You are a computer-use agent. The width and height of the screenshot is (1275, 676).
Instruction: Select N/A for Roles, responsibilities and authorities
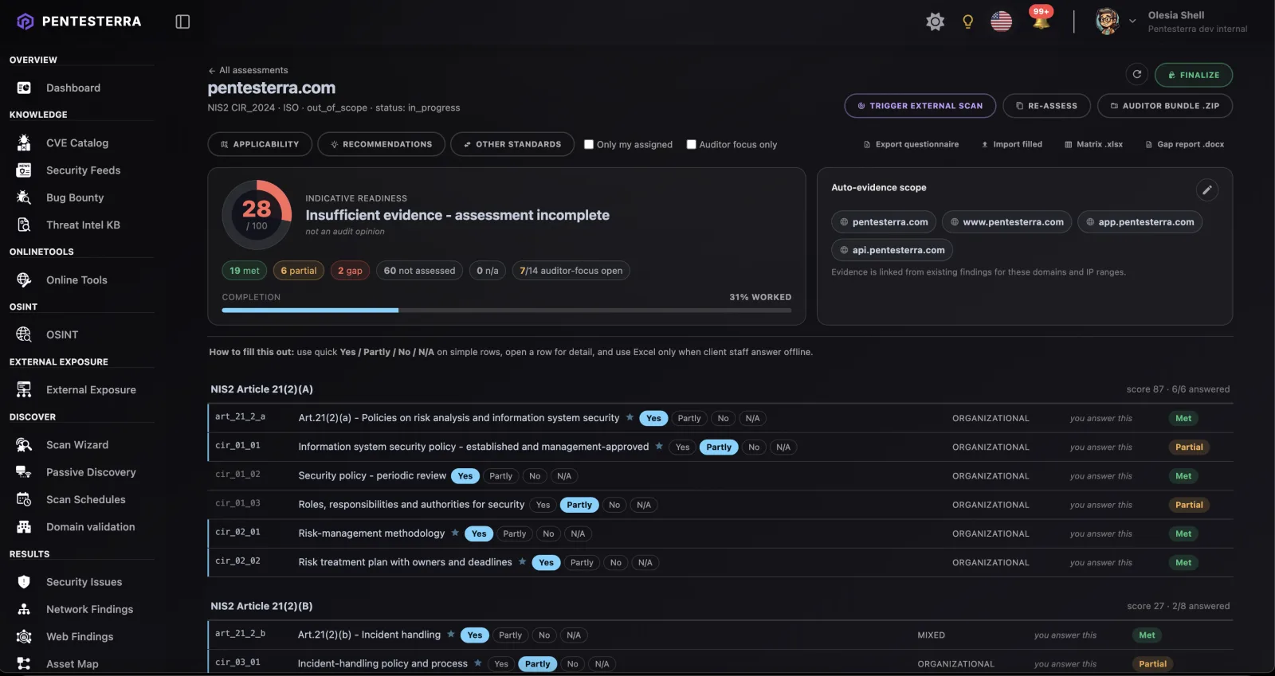[x=644, y=505]
